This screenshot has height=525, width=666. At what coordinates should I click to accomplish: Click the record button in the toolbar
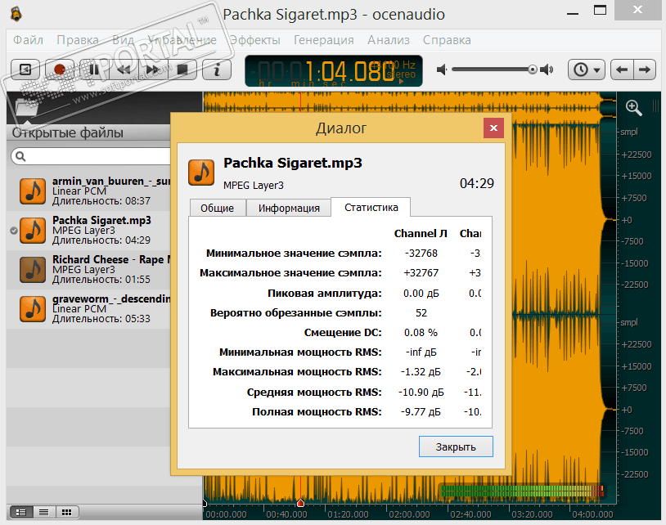point(60,70)
